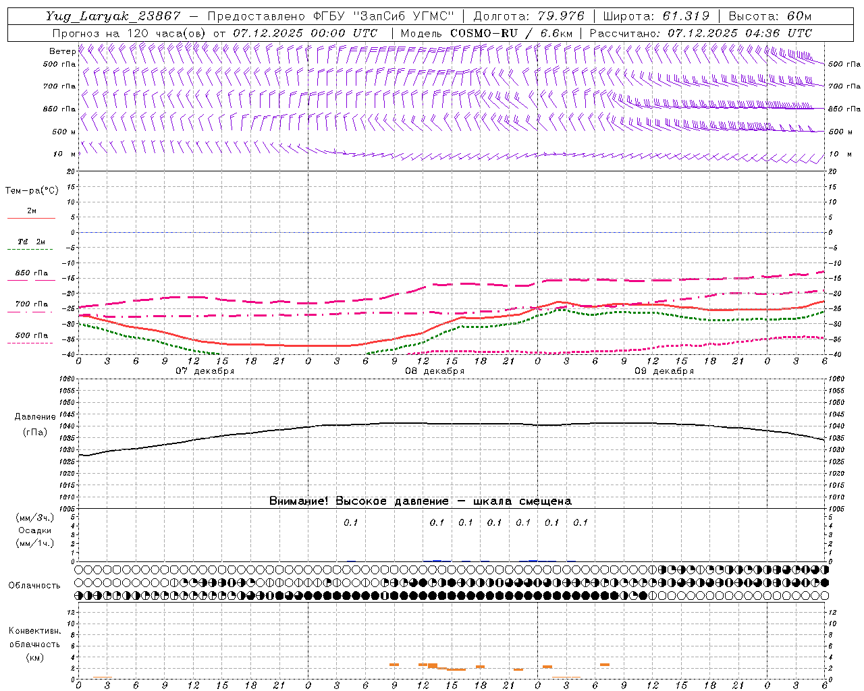864x691 pixels.
Task: Click the Модель COSMO-RU / 6.6км label
Action: (x=486, y=33)
